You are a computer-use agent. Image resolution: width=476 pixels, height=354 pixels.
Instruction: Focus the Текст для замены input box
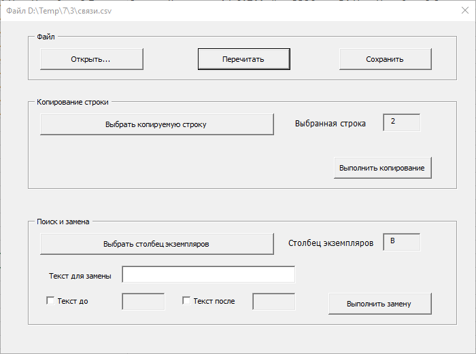point(209,275)
